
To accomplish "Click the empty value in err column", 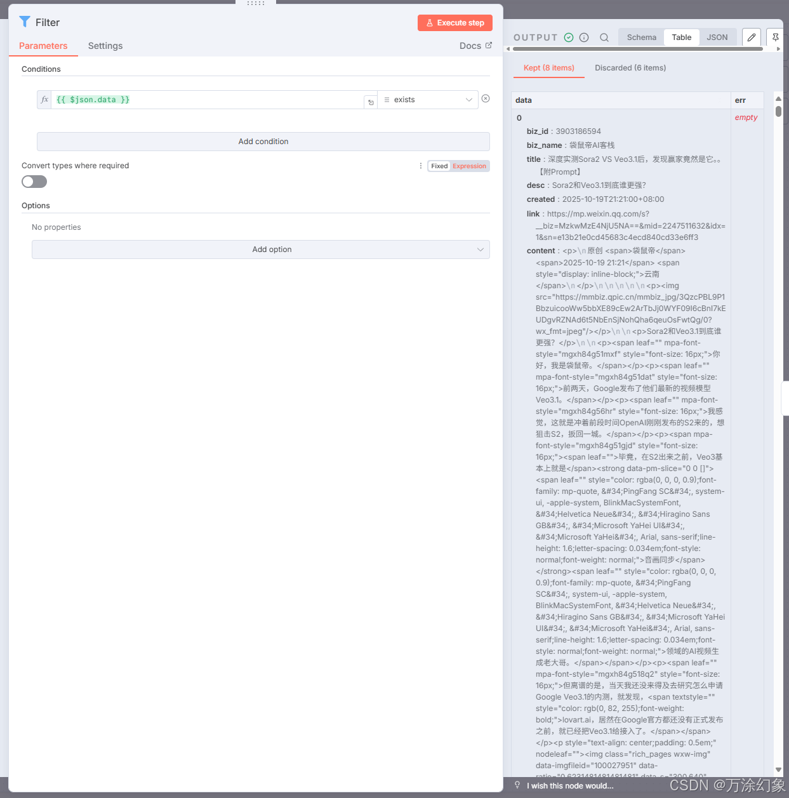I will tap(746, 117).
